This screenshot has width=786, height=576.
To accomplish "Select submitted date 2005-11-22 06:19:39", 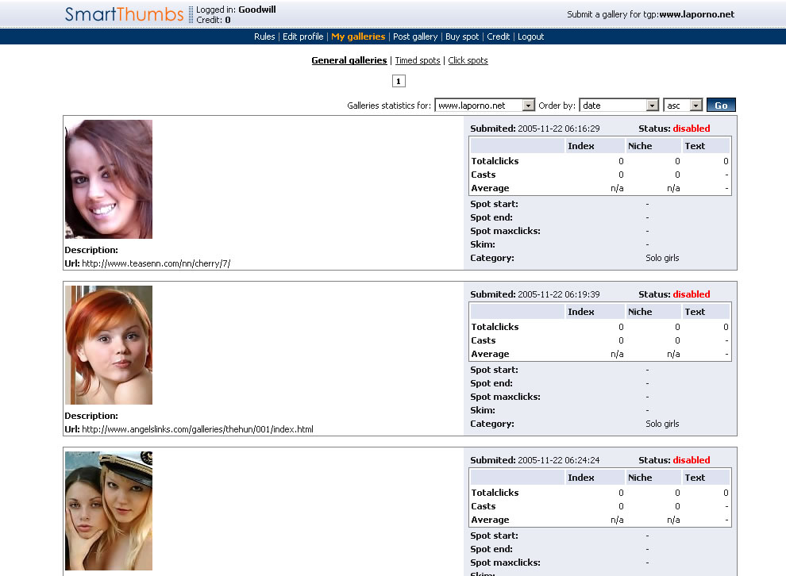I will click(x=558, y=294).
